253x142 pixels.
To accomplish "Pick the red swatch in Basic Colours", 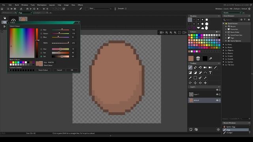I will [x=11, y=62].
